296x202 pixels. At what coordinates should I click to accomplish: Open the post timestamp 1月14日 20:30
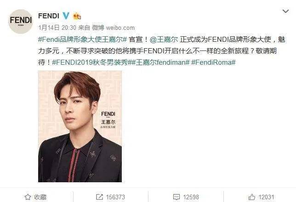pyautogui.click(x=57, y=28)
